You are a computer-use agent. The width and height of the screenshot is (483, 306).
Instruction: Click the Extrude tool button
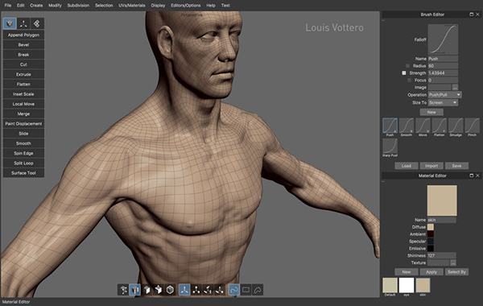pos(23,74)
